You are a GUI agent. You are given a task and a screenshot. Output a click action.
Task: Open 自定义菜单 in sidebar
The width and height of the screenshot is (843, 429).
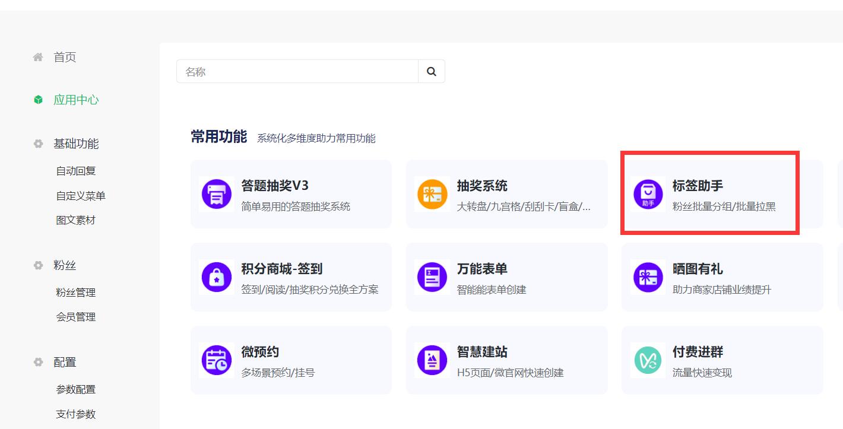tap(81, 196)
